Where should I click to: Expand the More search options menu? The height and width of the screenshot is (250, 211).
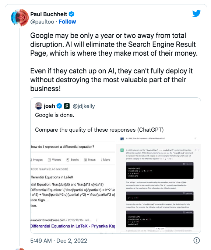coord(105,160)
